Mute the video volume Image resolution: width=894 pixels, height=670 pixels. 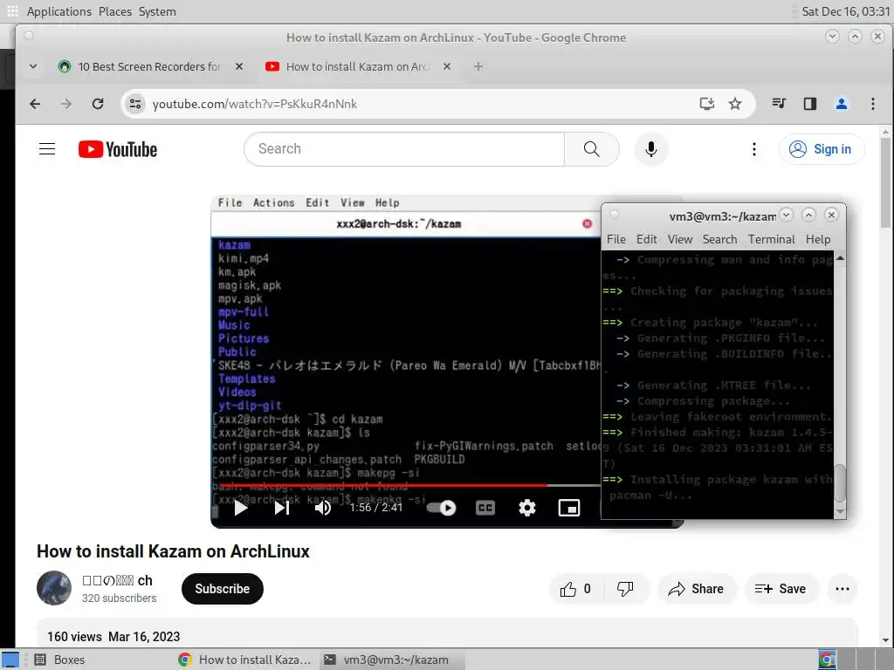tap(323, 508)
